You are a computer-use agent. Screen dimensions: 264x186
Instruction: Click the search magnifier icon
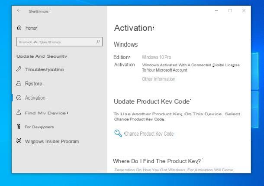(98, 42)
